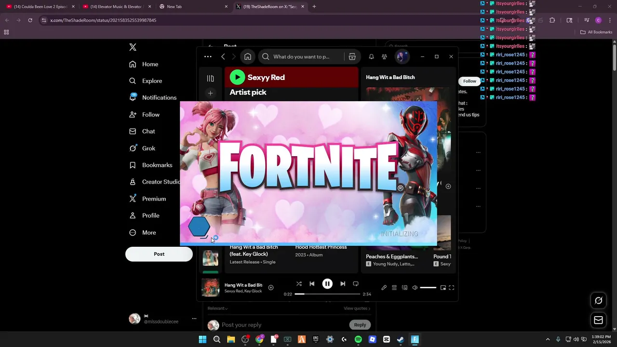Open the Hood Hottest Princess album
Image resolution: width=617 pixels, height=347 pixels.
point(321,247)
